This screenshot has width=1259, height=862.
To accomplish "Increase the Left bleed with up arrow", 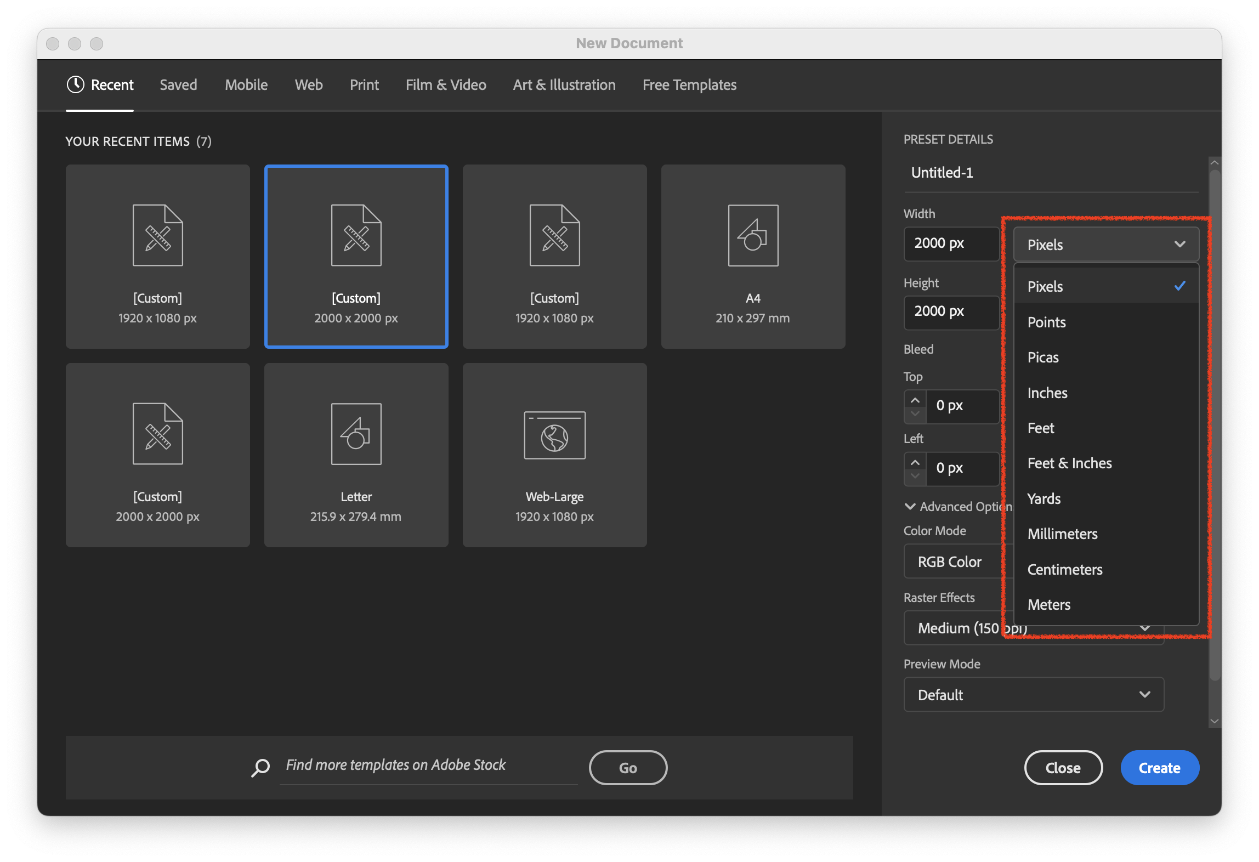I will [x=915, y=462].
